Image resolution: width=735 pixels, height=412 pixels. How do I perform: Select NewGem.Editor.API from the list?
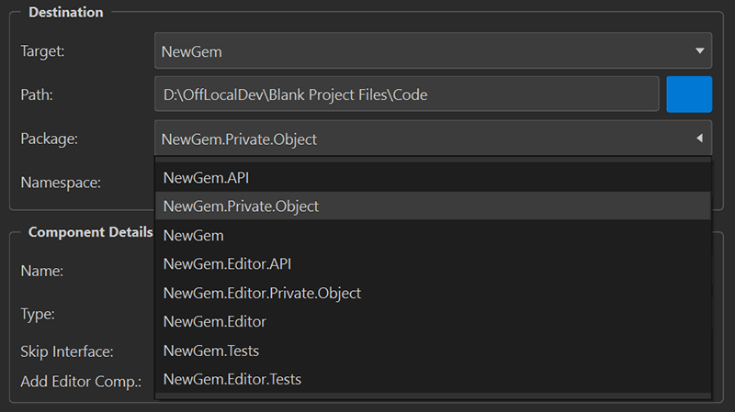(x=433, y=264)
